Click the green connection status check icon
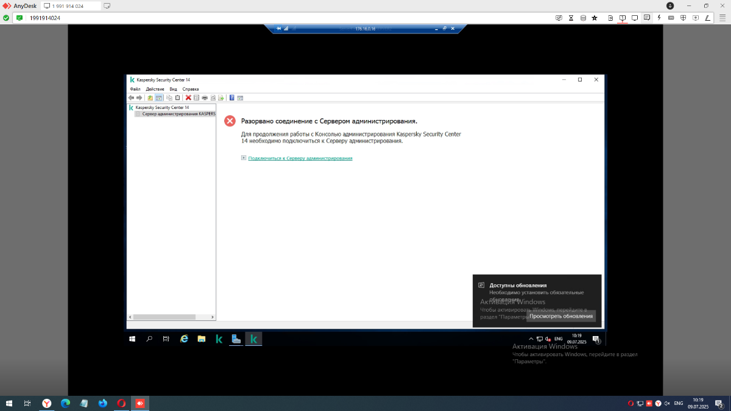The image size is (731, 411). (6, 18)
